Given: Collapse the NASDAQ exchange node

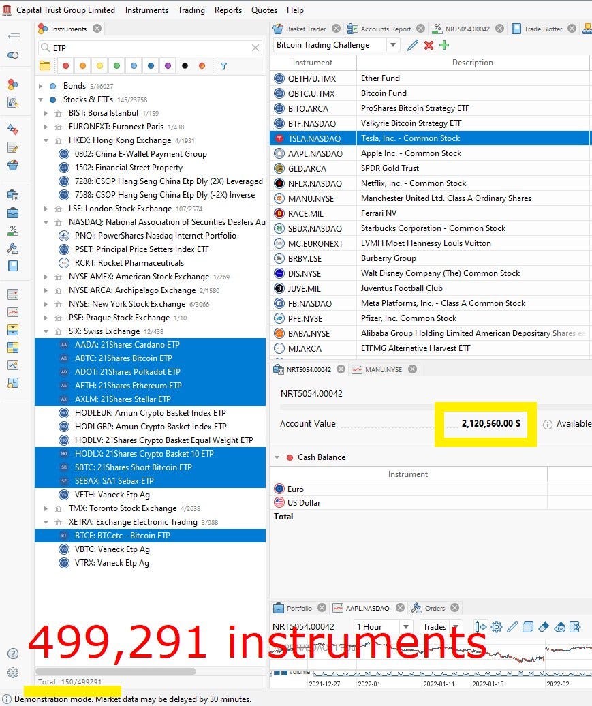Looking at the screenshot, I should coord(46,222).
